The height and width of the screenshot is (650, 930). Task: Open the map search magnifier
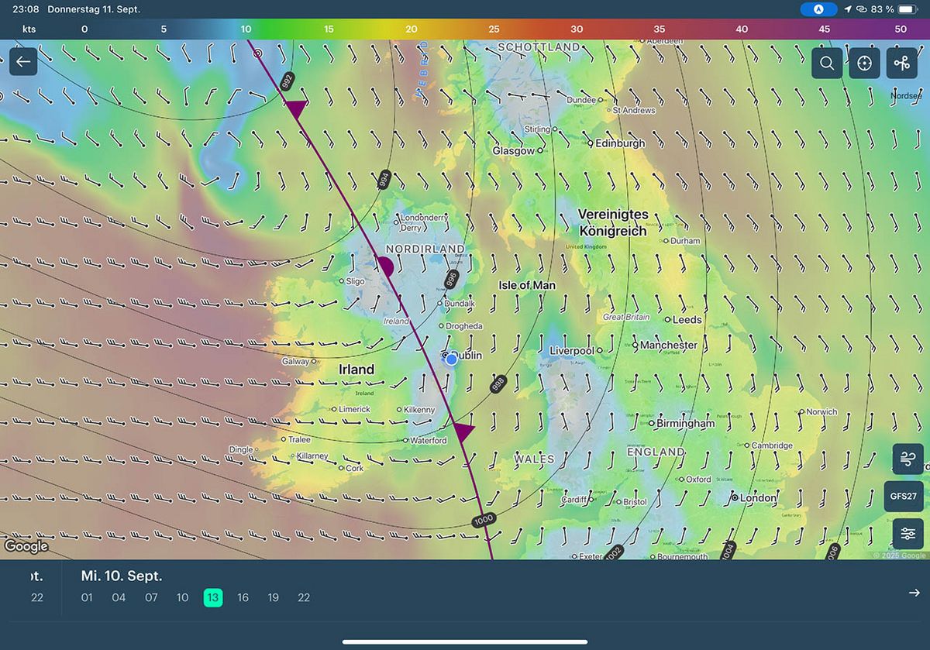[x=827, y=64]
